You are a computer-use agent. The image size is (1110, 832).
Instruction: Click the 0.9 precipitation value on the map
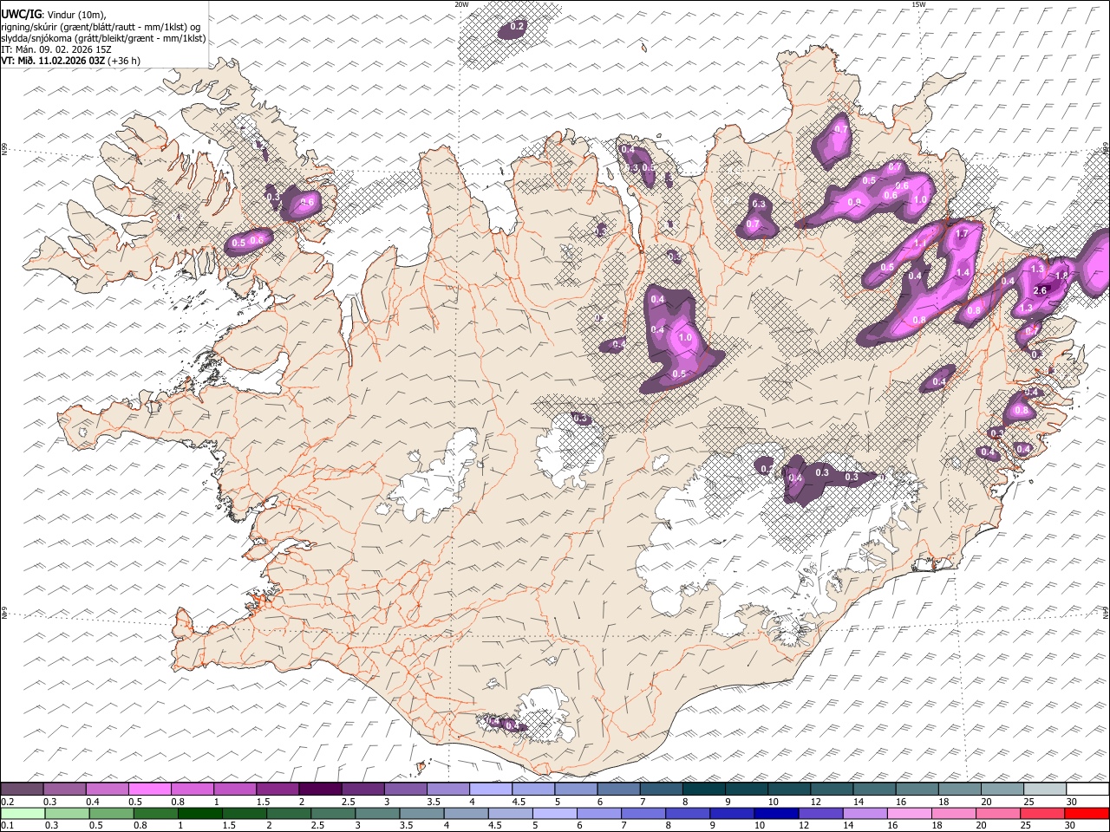click(854, 202)
